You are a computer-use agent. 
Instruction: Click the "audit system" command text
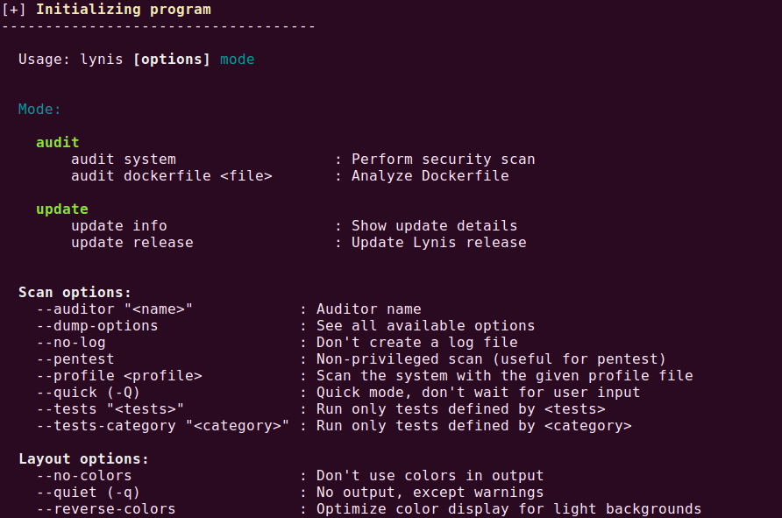pos(124,160)
